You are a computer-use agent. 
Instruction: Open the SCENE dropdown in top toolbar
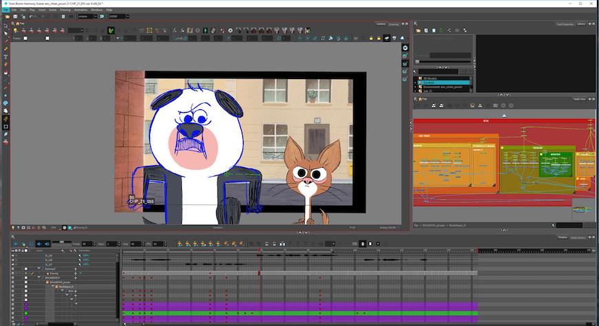tap(119, 17)
